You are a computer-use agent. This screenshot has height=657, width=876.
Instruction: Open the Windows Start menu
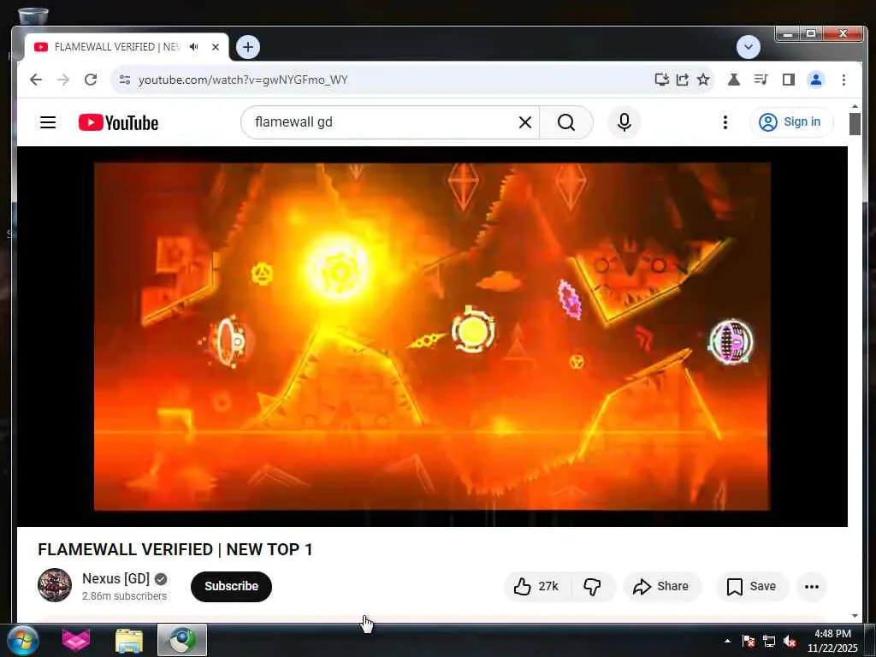23,641
